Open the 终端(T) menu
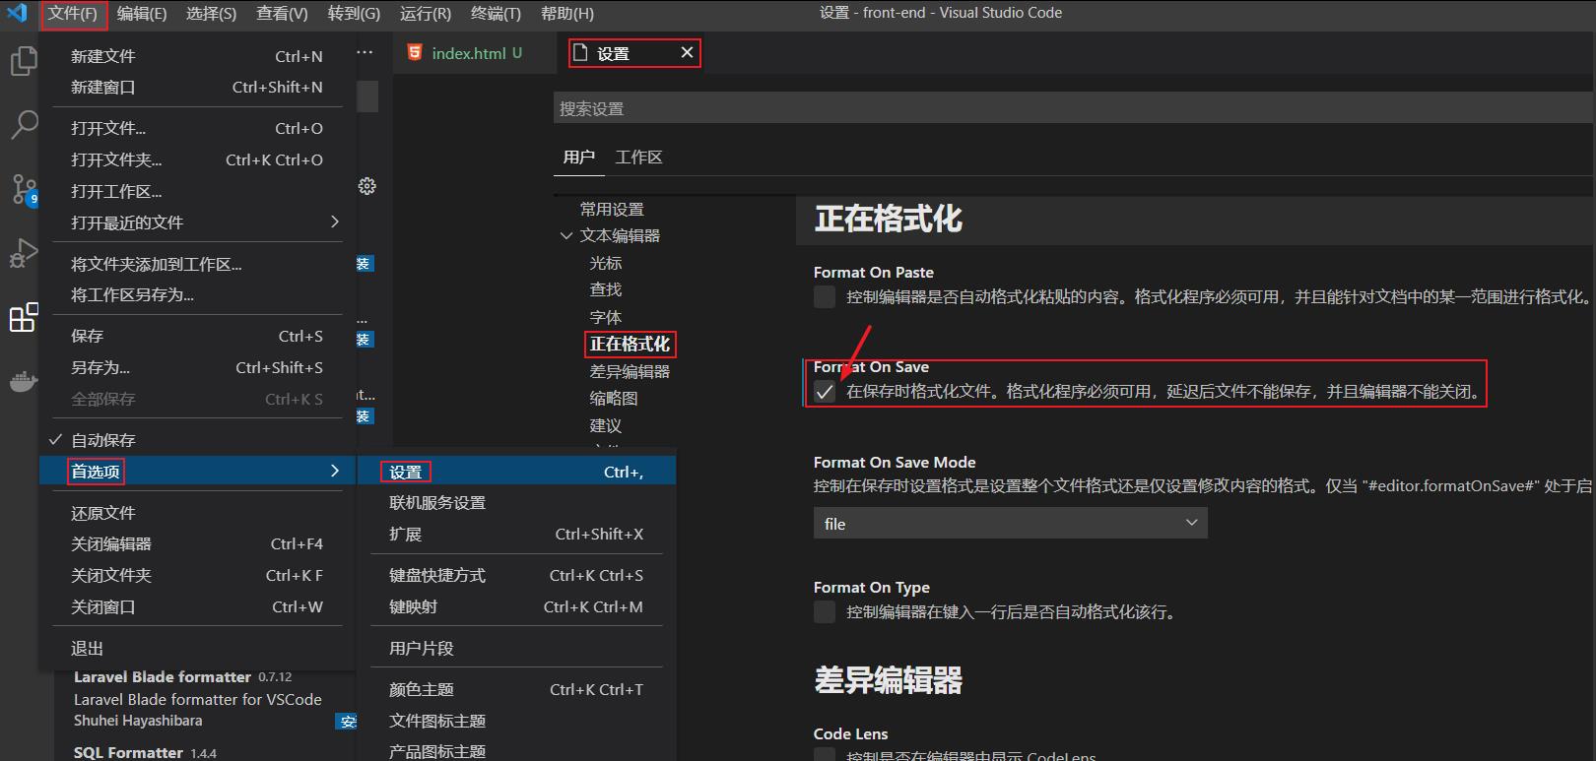The width and height of the screenshot is (1596, 761). [496, 14]
